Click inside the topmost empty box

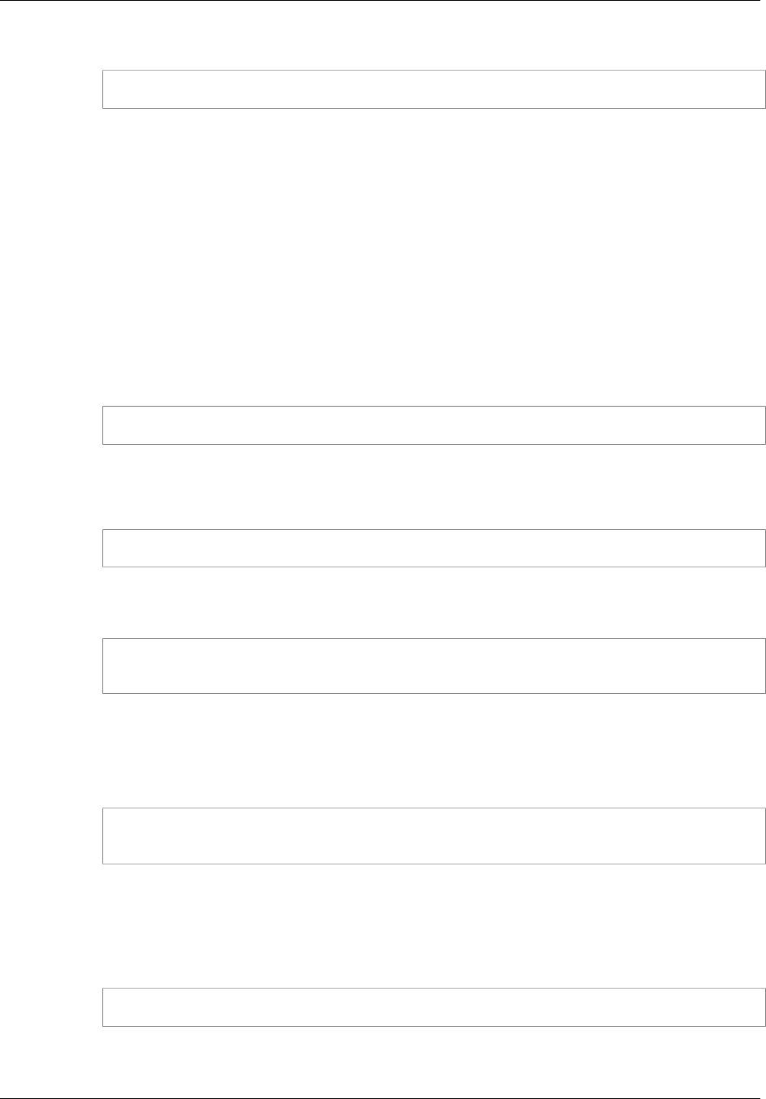(434, 89)
